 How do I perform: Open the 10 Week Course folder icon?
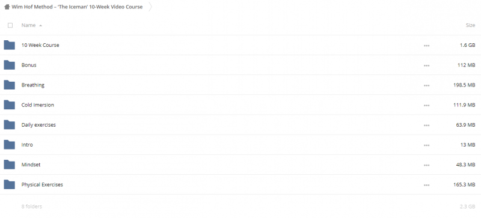click(x=10, y=45)
